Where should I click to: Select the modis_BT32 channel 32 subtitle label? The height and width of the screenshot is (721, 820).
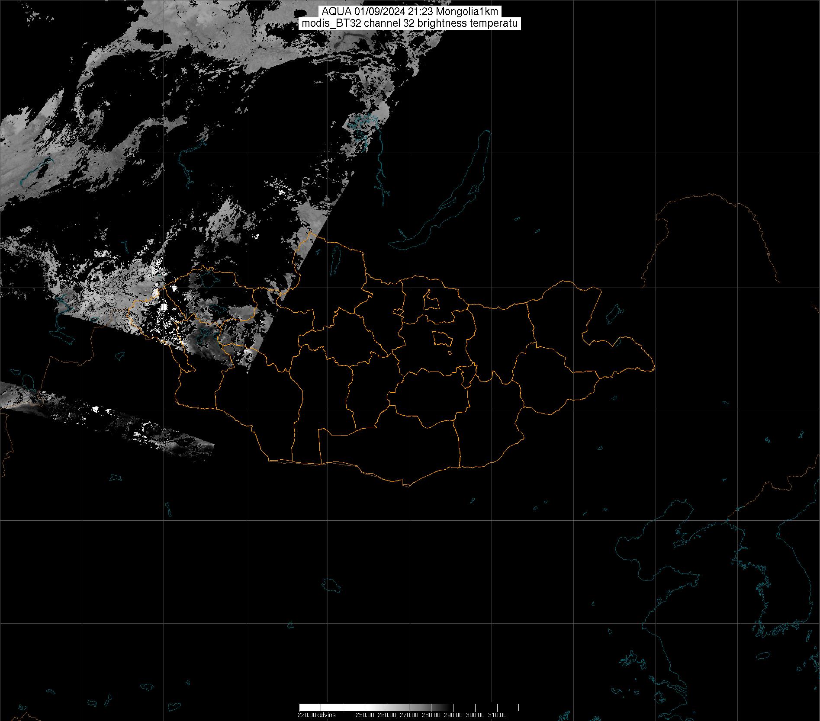click(x=409, y=23)
